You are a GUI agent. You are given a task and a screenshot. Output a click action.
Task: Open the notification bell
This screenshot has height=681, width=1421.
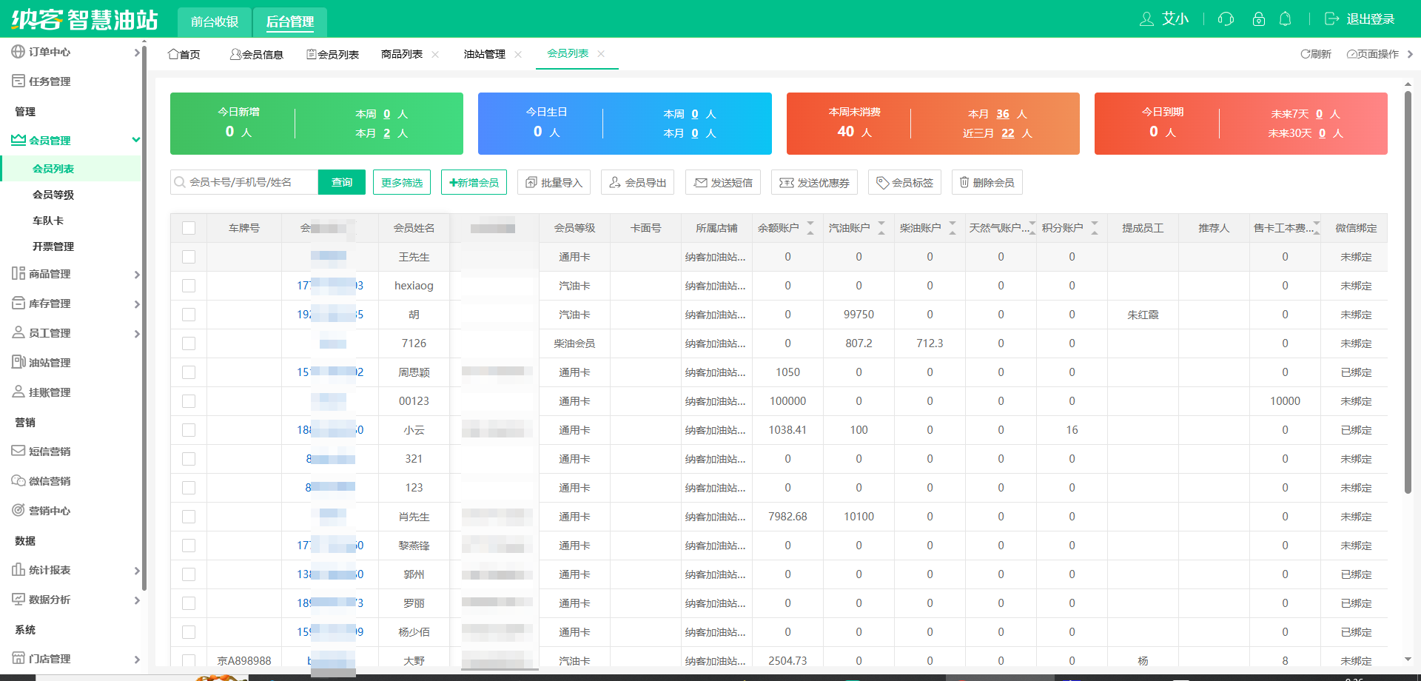pyautogui.click(x=1286, y=19)
